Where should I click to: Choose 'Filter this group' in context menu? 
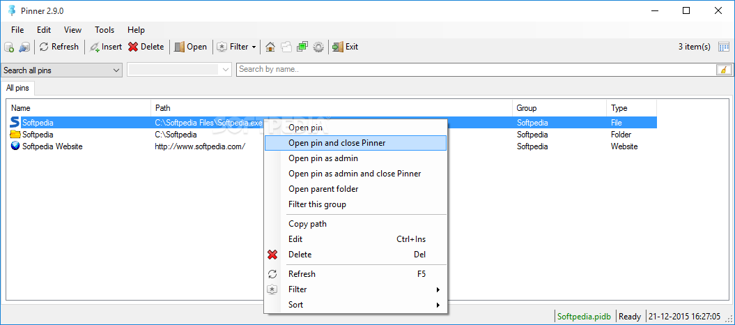click(355, 204)
